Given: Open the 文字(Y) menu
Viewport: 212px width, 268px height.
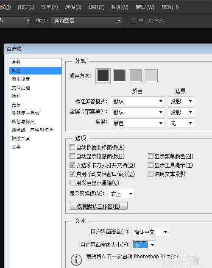Looking at the screenshot, I should (x=49, y=7).
